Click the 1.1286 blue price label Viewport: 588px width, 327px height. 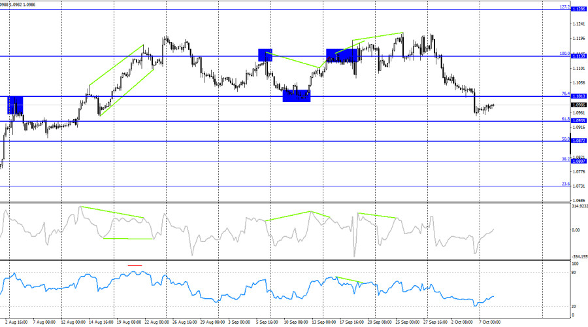[578, 9]
